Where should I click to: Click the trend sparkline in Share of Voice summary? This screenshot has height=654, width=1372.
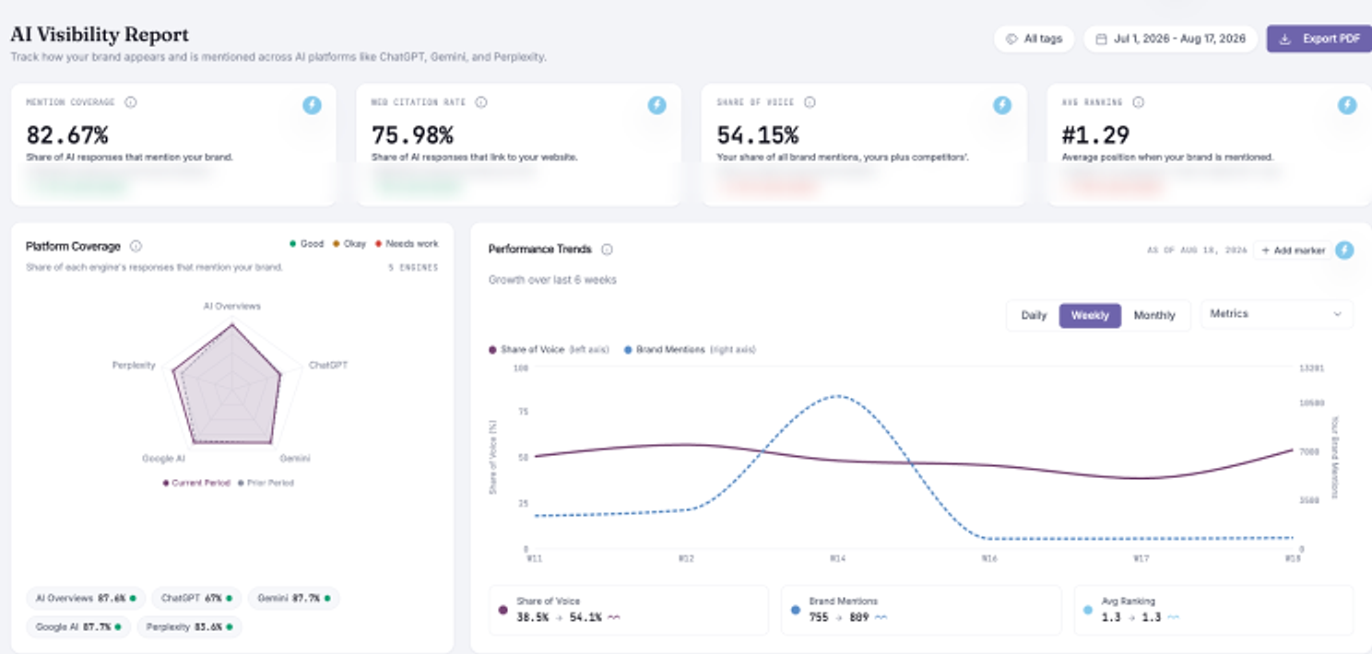613,617
